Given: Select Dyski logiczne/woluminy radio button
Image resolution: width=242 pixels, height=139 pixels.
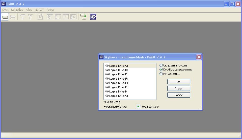Looking at the screenshot, I should pyautogui.click(x=161, y=69).
